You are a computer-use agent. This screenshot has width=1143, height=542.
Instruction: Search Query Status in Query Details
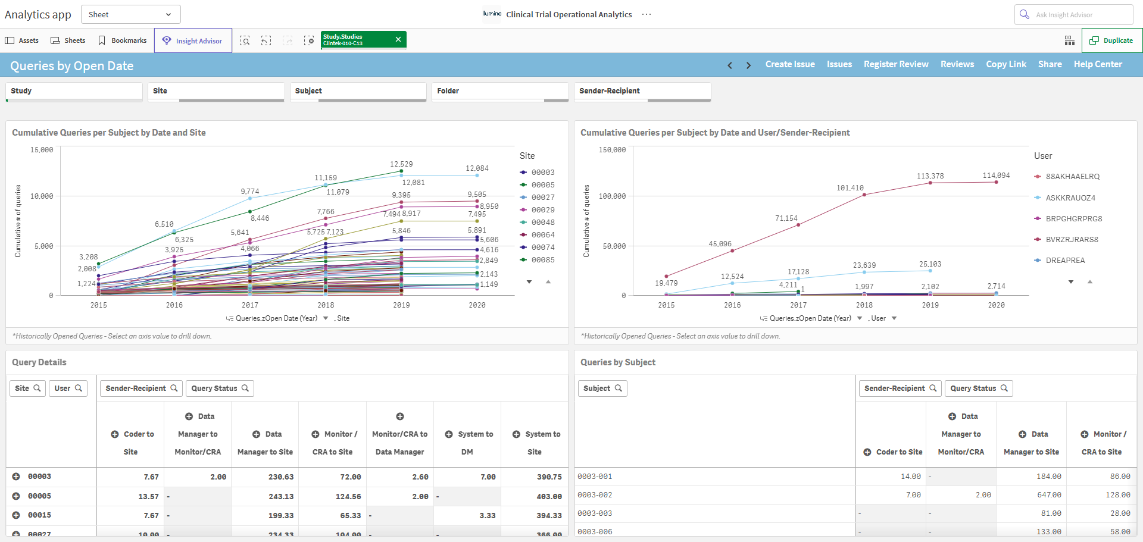pos(220,389)
